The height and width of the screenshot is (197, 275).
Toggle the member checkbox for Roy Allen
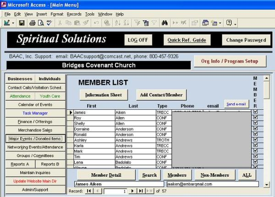click(256, 117)
